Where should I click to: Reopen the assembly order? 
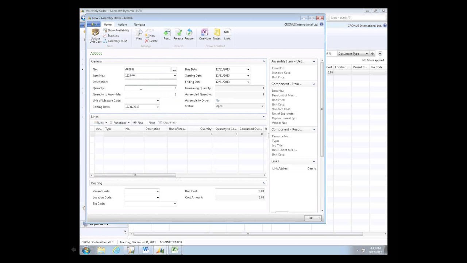click(x=189, y=35)
